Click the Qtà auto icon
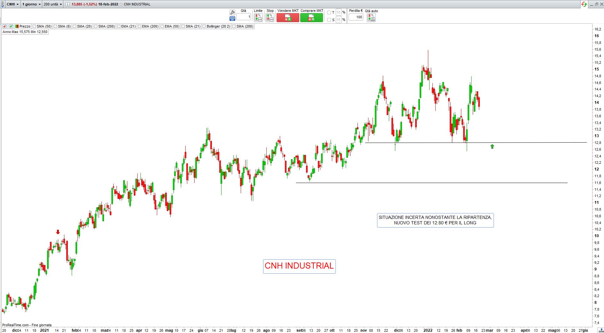 click(371, 18)
